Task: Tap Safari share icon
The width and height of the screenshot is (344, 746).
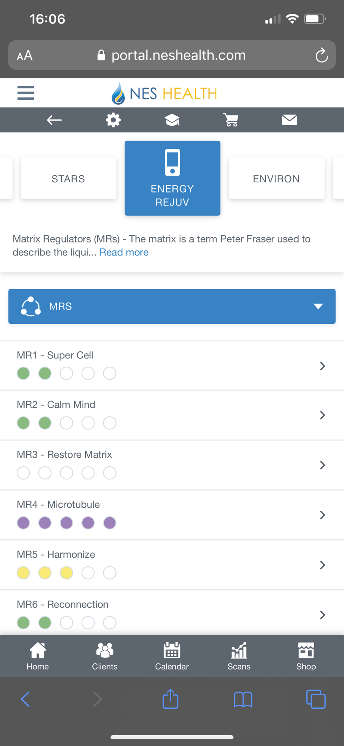Action: (171, 699)
